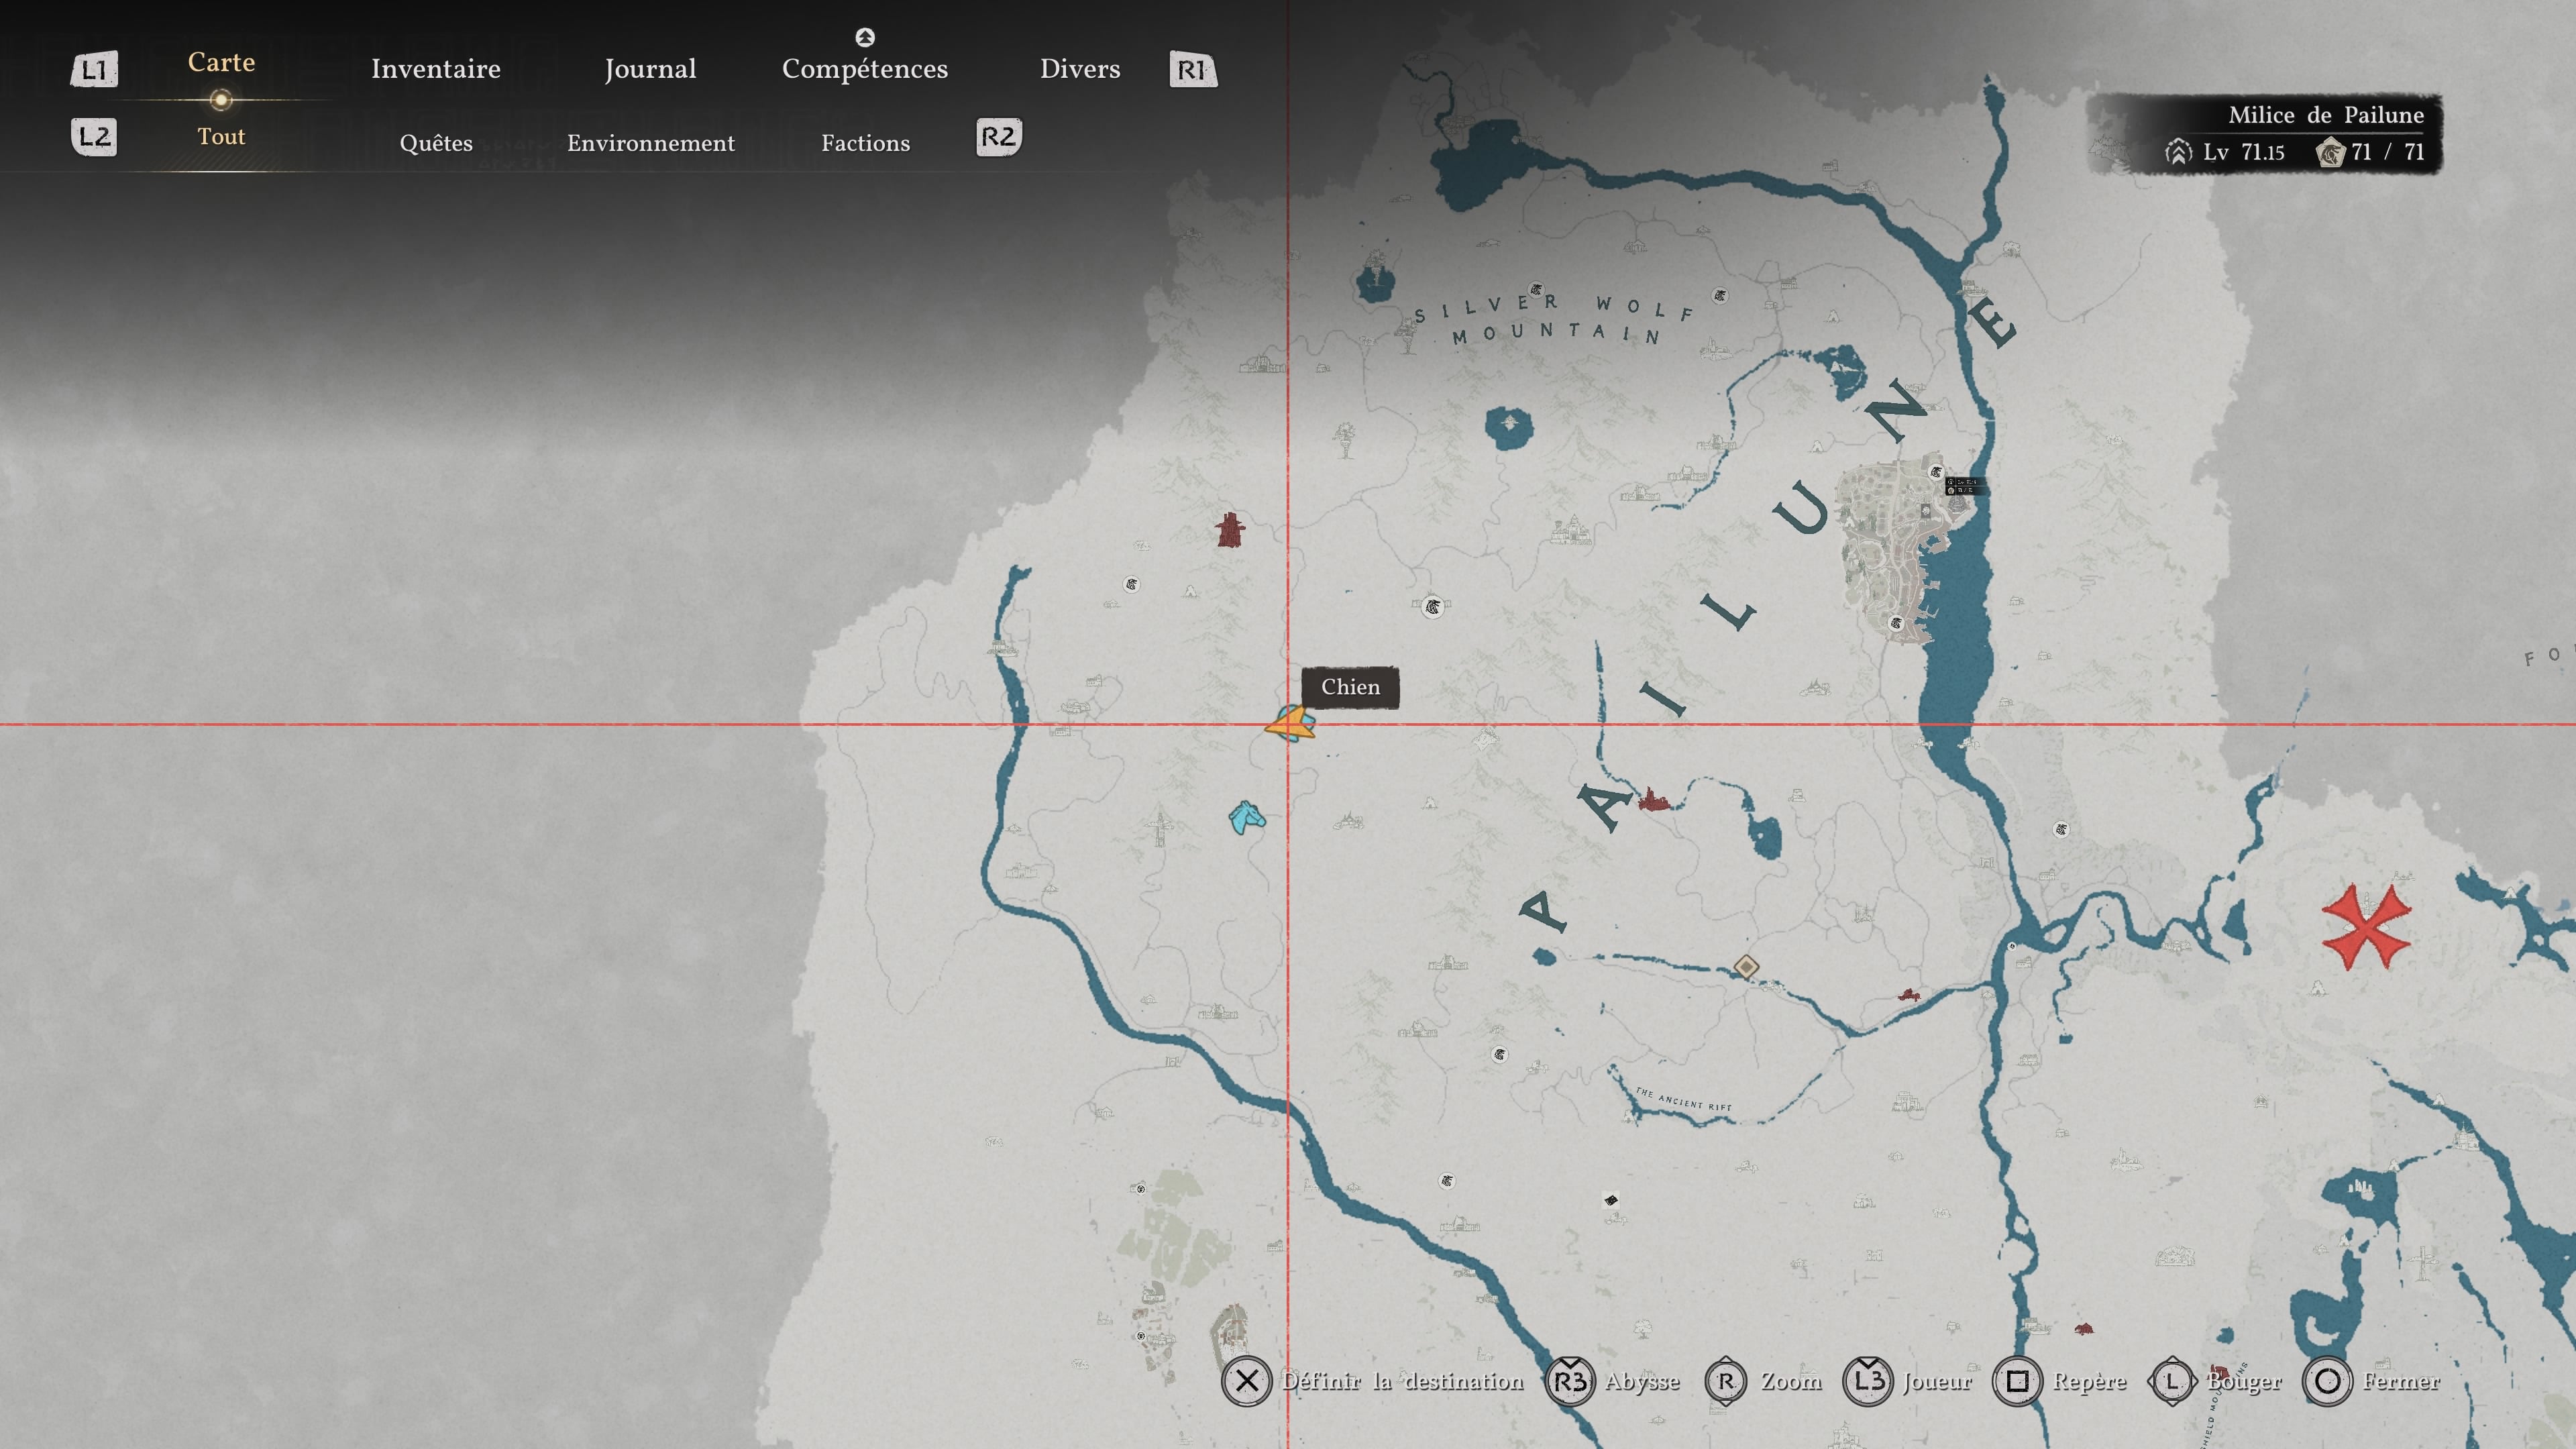
Task: Click the circle button icon for Fermer
Action: tap(2327, 1381)
